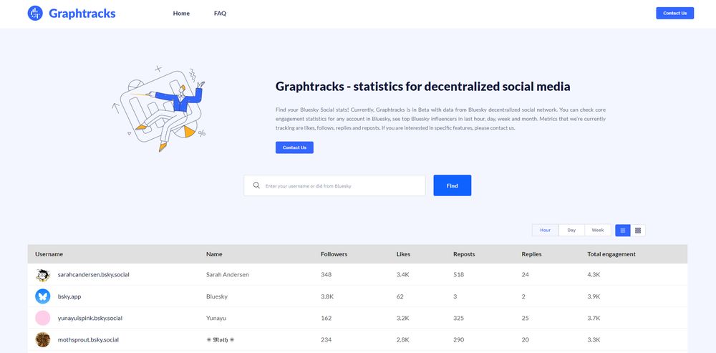This screenshot has width=716, height=353.
Task: Click mothsprout's 2.8K likes value
Action: (x=402, y=340)
